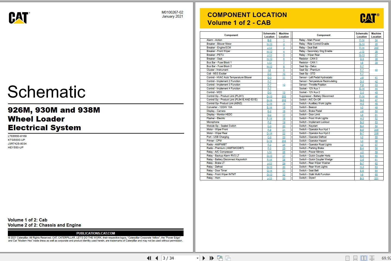The image size is (391, 261).
Task: Open schematic location B-8 for Alarm - Action
Action: pos(269,40)
